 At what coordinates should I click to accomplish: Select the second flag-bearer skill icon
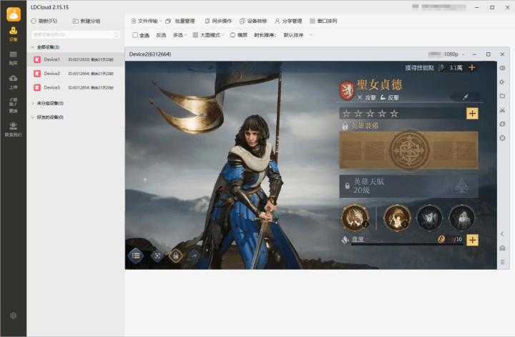point(397,218)
